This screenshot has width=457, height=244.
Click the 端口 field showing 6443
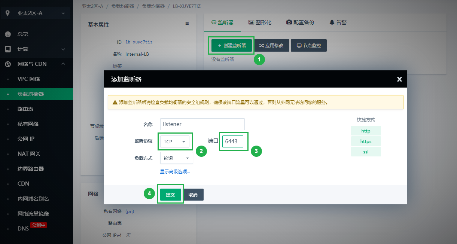click(x=232, y=141)
